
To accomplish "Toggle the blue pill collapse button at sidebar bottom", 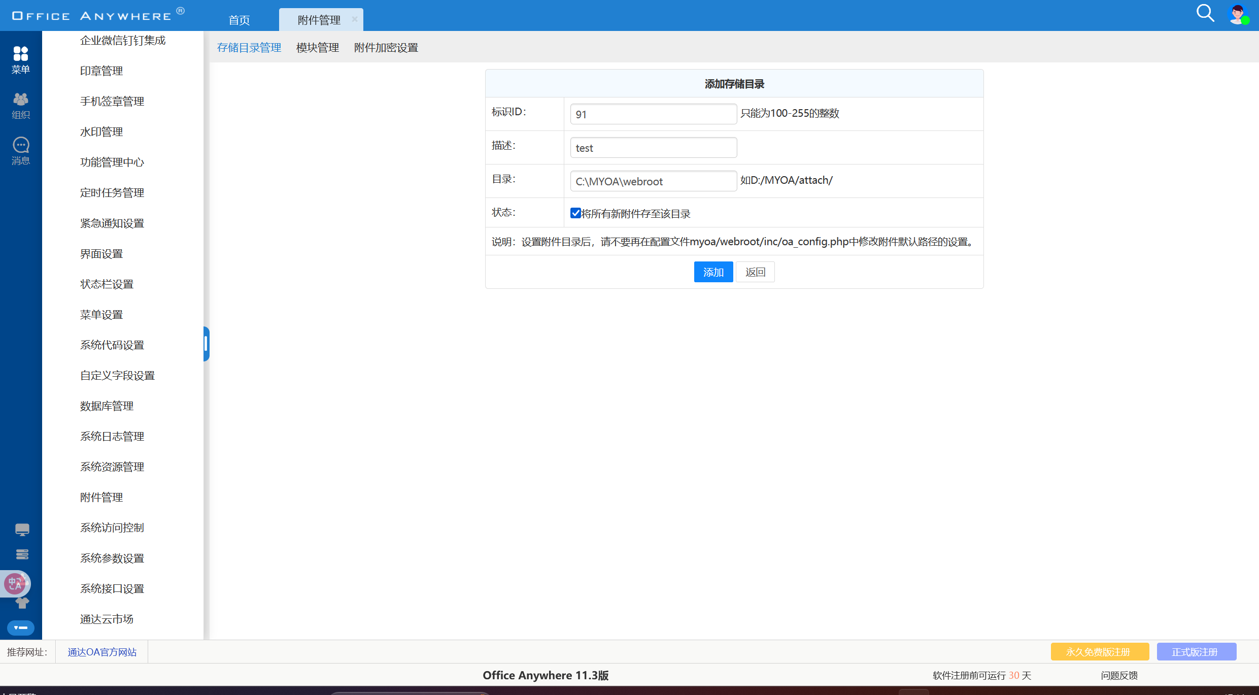I will pos(21,627).
